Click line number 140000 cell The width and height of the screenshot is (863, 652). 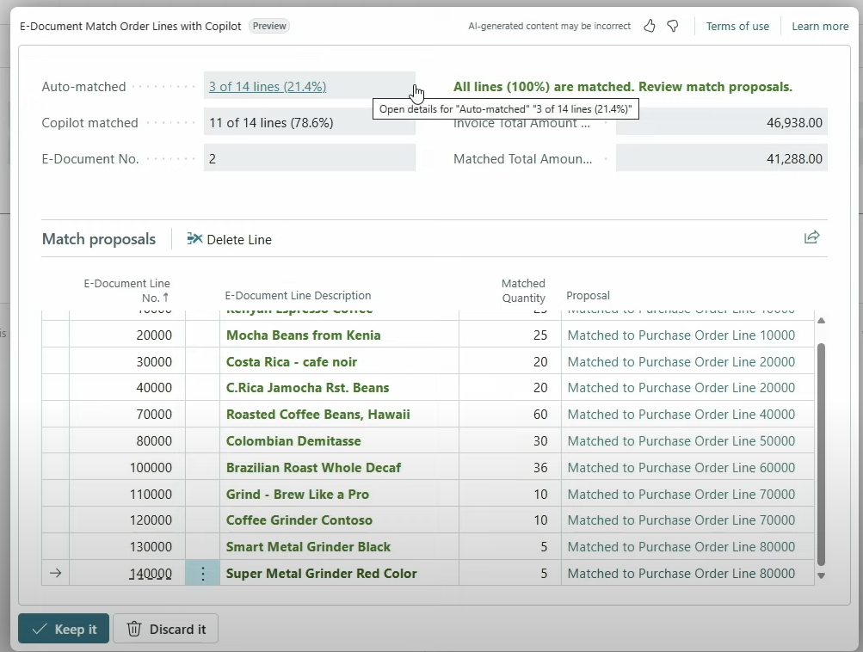pyautogui.click(x=127, y=574)
